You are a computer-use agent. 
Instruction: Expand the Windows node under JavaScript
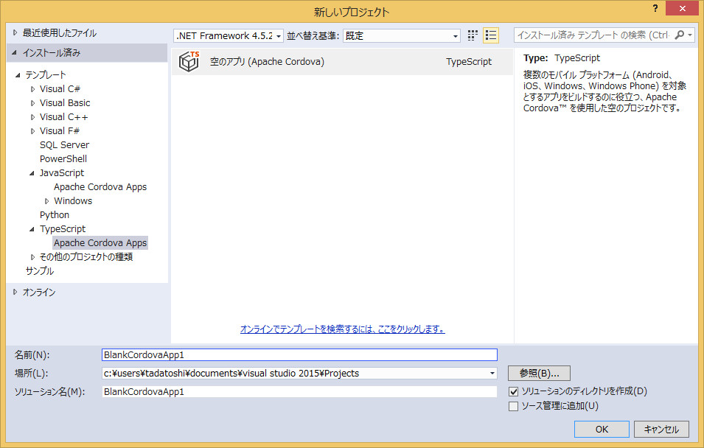click(x=48, y=200)
